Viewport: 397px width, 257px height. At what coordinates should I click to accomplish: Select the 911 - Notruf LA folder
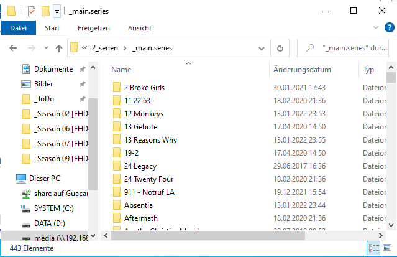(149, 192)
